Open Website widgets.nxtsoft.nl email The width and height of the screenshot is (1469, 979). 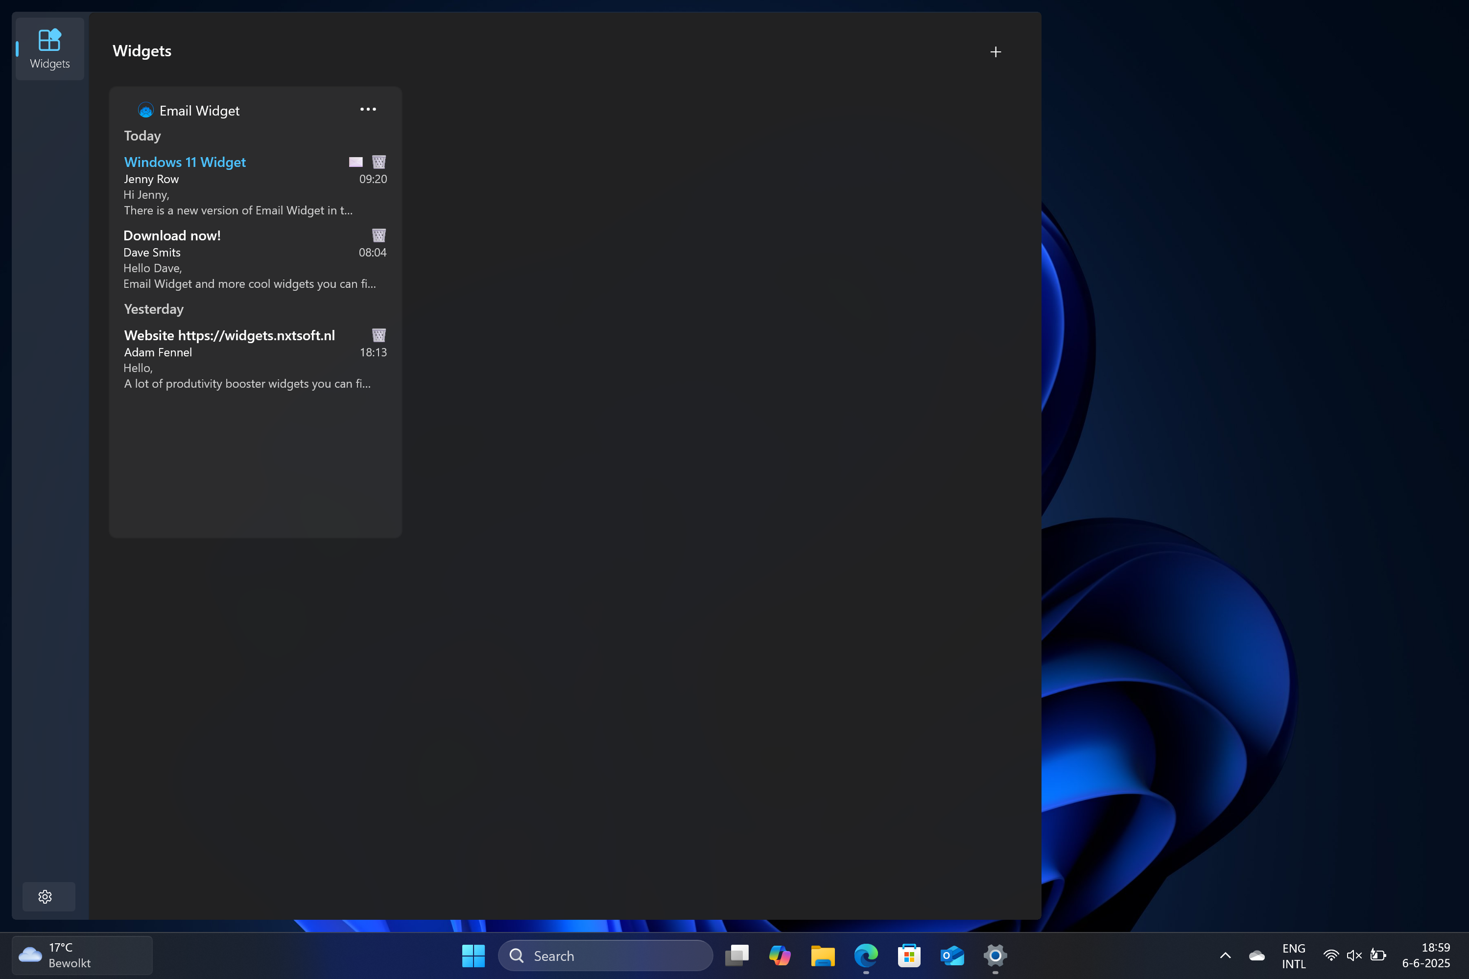[229, 336]
